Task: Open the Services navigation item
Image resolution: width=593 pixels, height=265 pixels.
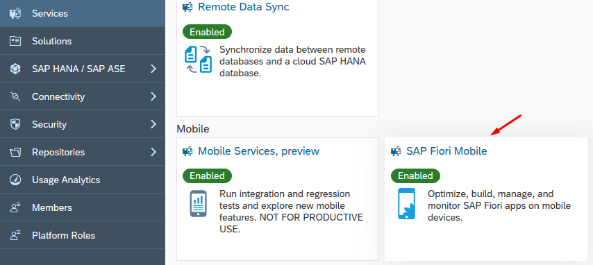Action: 83,13
